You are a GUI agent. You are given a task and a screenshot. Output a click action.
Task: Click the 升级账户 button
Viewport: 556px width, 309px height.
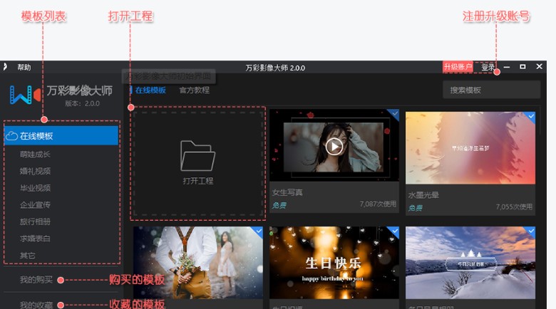[x=458, y=67]
